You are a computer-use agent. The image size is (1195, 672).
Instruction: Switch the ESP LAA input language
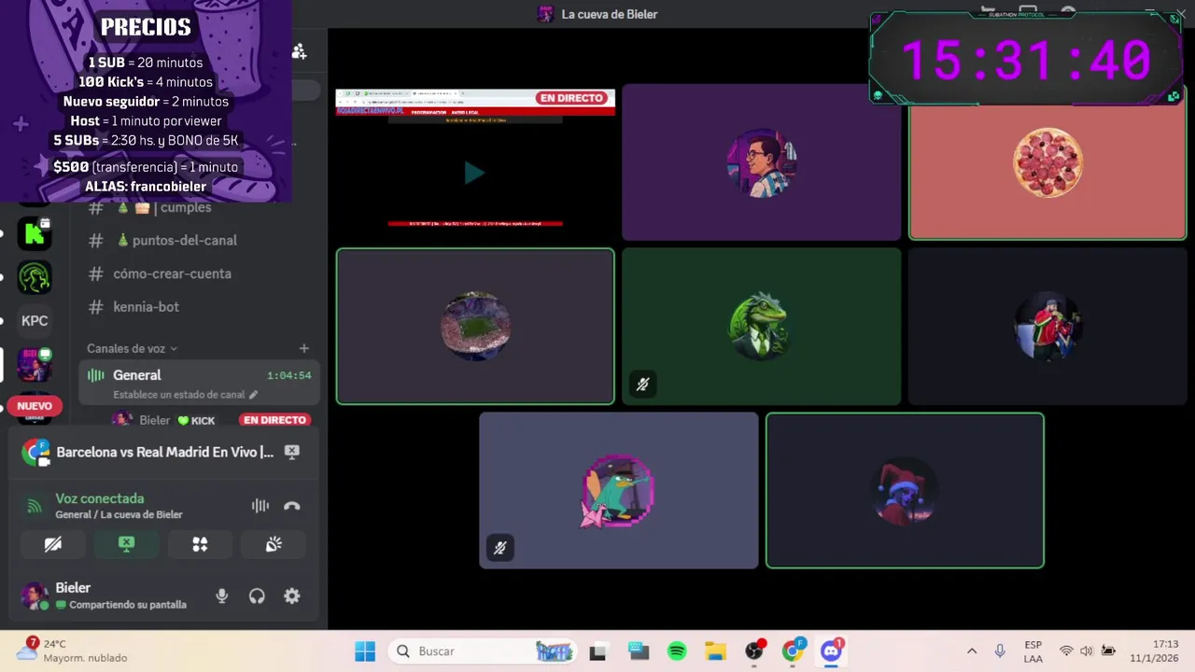1033,651
